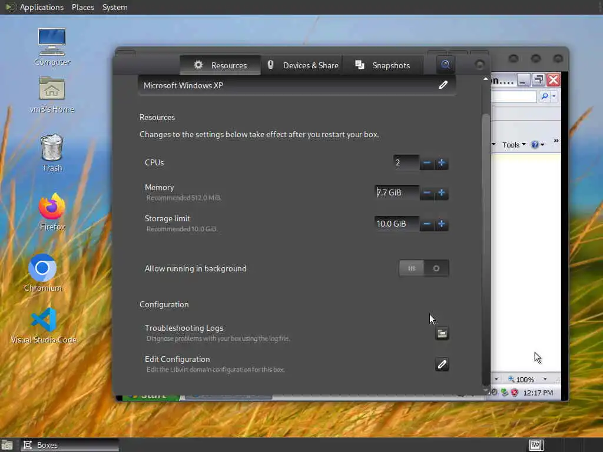
Task: Select the Computer desktop icon
Action: click(x=52, y=47)
